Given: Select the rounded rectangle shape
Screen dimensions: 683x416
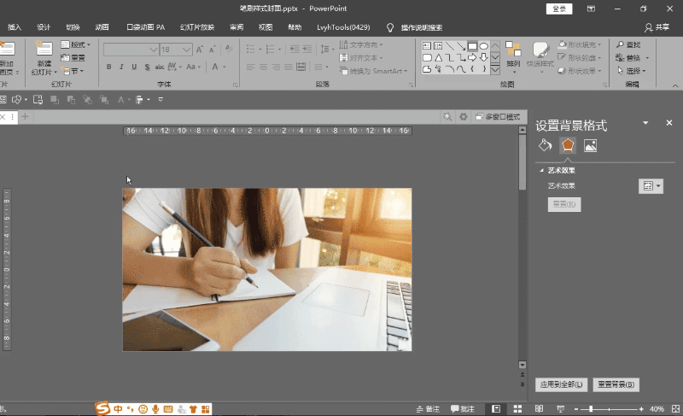Looking at the screenshot, I should tap(427, 57).
